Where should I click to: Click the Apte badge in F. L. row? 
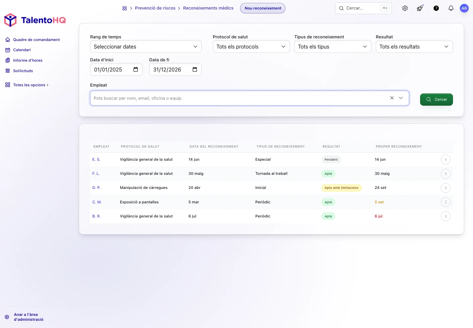328,174
